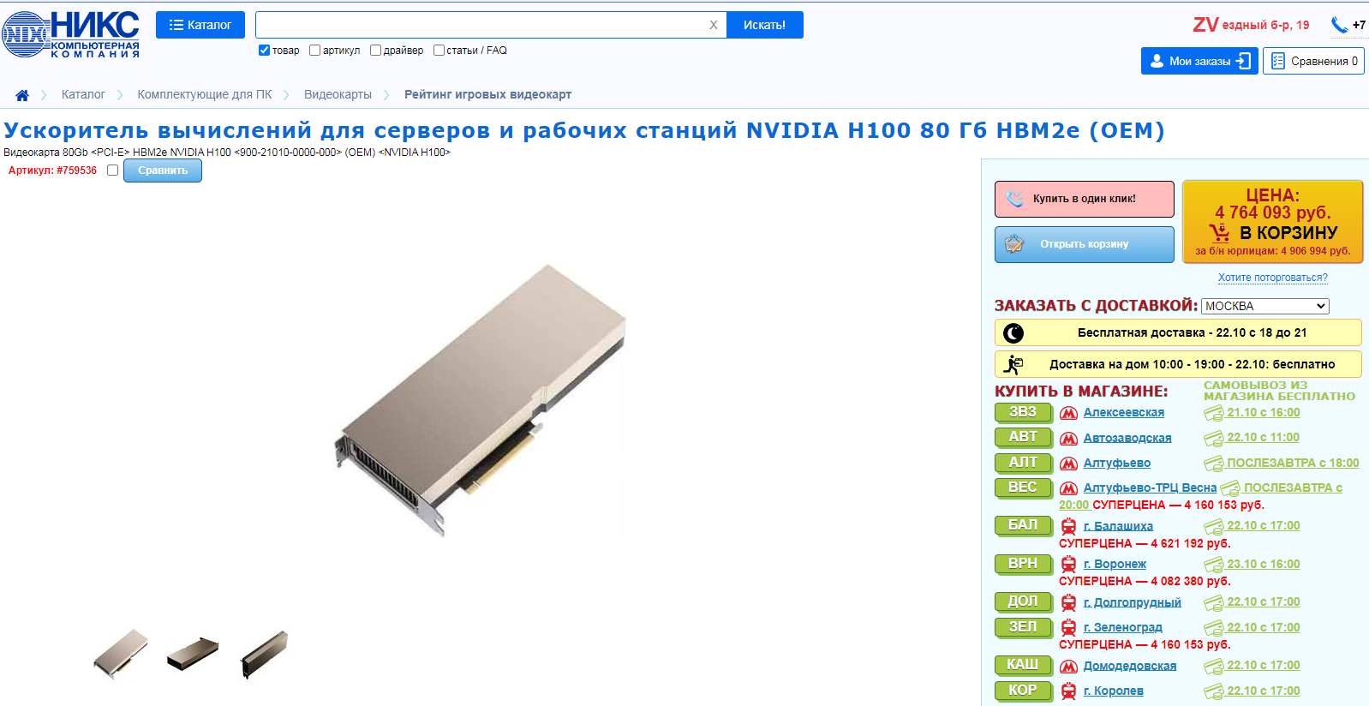The width and height of the screenshot is (1369, 706).
Task: Click the shopping cart icon В КОРЗИНУ
Action: (1219, 232)
